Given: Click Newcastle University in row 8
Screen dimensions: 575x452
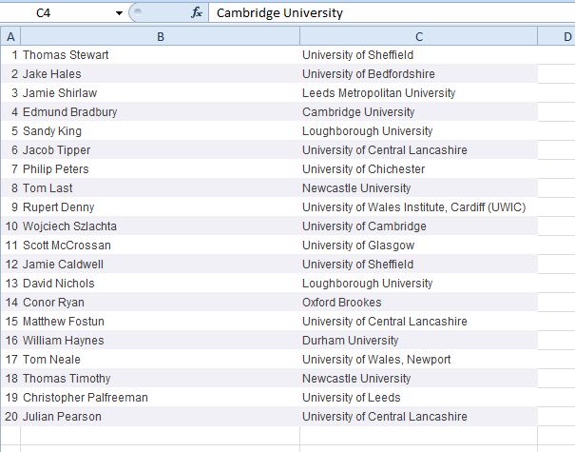Looking at the screenshot, I should (x=419, y=188).
